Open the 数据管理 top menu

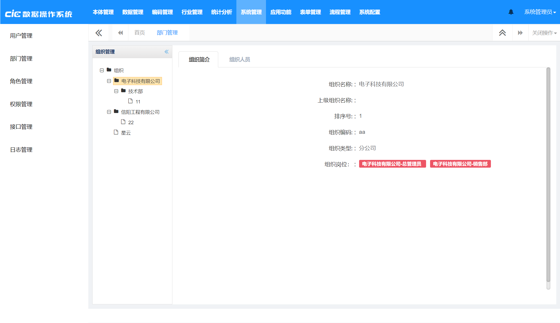133,12
